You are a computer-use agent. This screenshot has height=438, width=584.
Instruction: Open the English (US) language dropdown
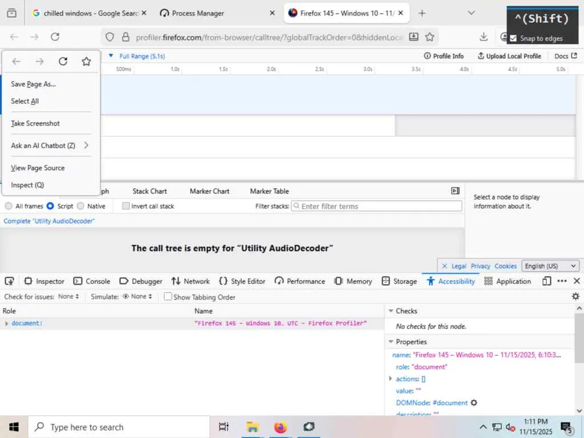point(550,266)
